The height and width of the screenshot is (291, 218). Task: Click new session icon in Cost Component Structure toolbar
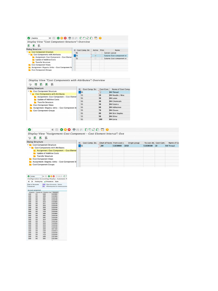click(96, 38)
